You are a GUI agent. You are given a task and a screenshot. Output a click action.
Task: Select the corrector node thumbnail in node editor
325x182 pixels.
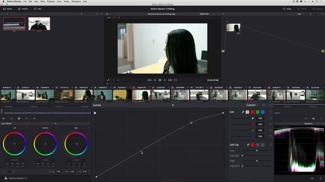tap(234, 28)
